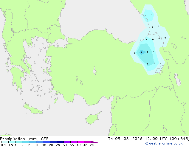Image resolution: width=189 pixels, height=146 pixels.
Task: Click the "12..00 UTC" time text
Action: click(x=156, y=139)
